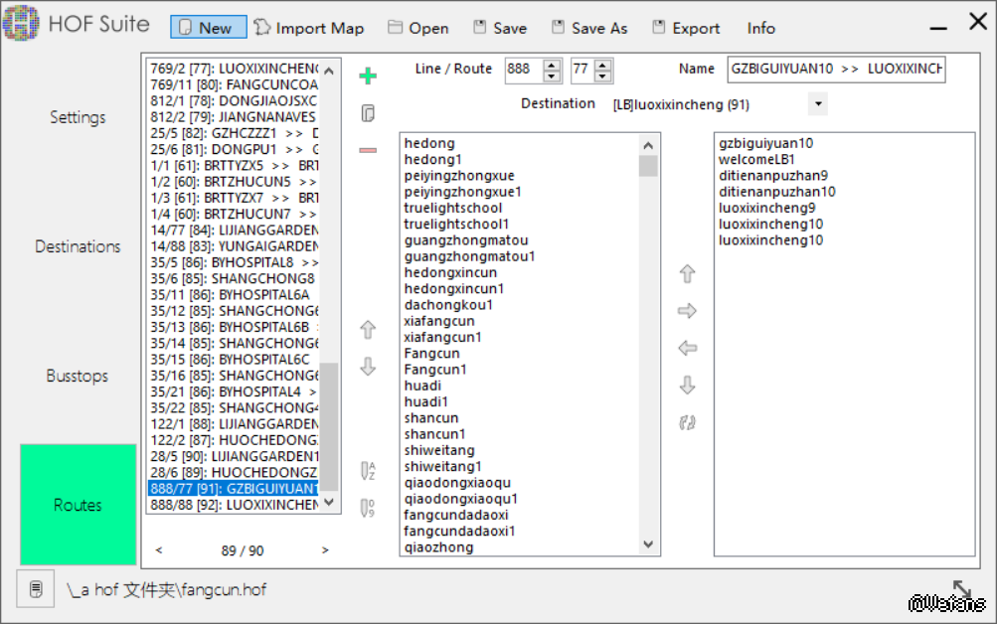The width and height of the screenshot is (997, 624).
Task: Click the log icon in status bar
Action: (x=36, y=589)
